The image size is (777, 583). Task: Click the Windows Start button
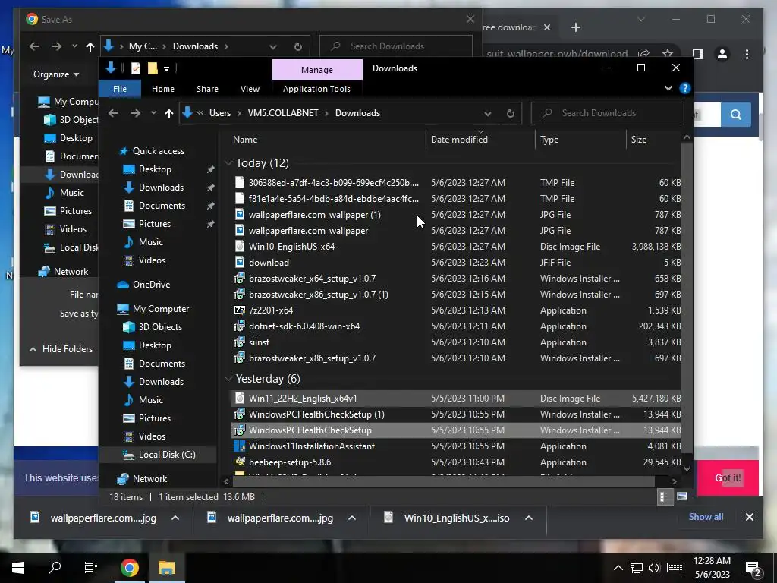(x=18, y=568)
